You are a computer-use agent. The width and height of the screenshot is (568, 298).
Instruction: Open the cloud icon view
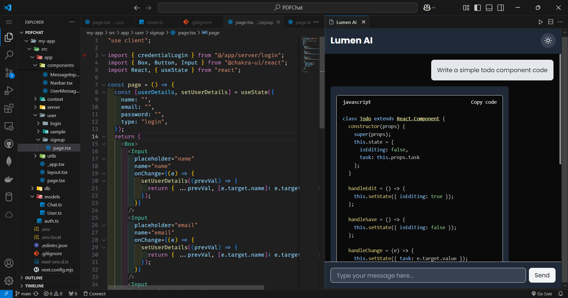(x=9, y=215)
